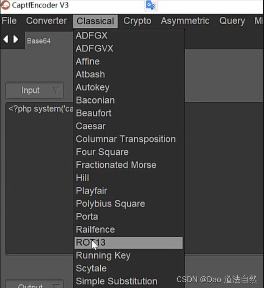
Task: Select the Playfair menu item
Action: (x=129, y=191)
